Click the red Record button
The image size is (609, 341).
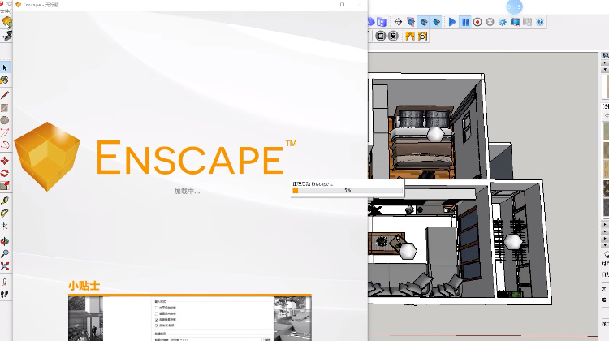tap(477, 22)
